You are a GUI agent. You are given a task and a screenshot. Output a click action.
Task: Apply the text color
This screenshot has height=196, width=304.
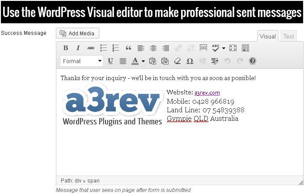[x=135, y=61]
